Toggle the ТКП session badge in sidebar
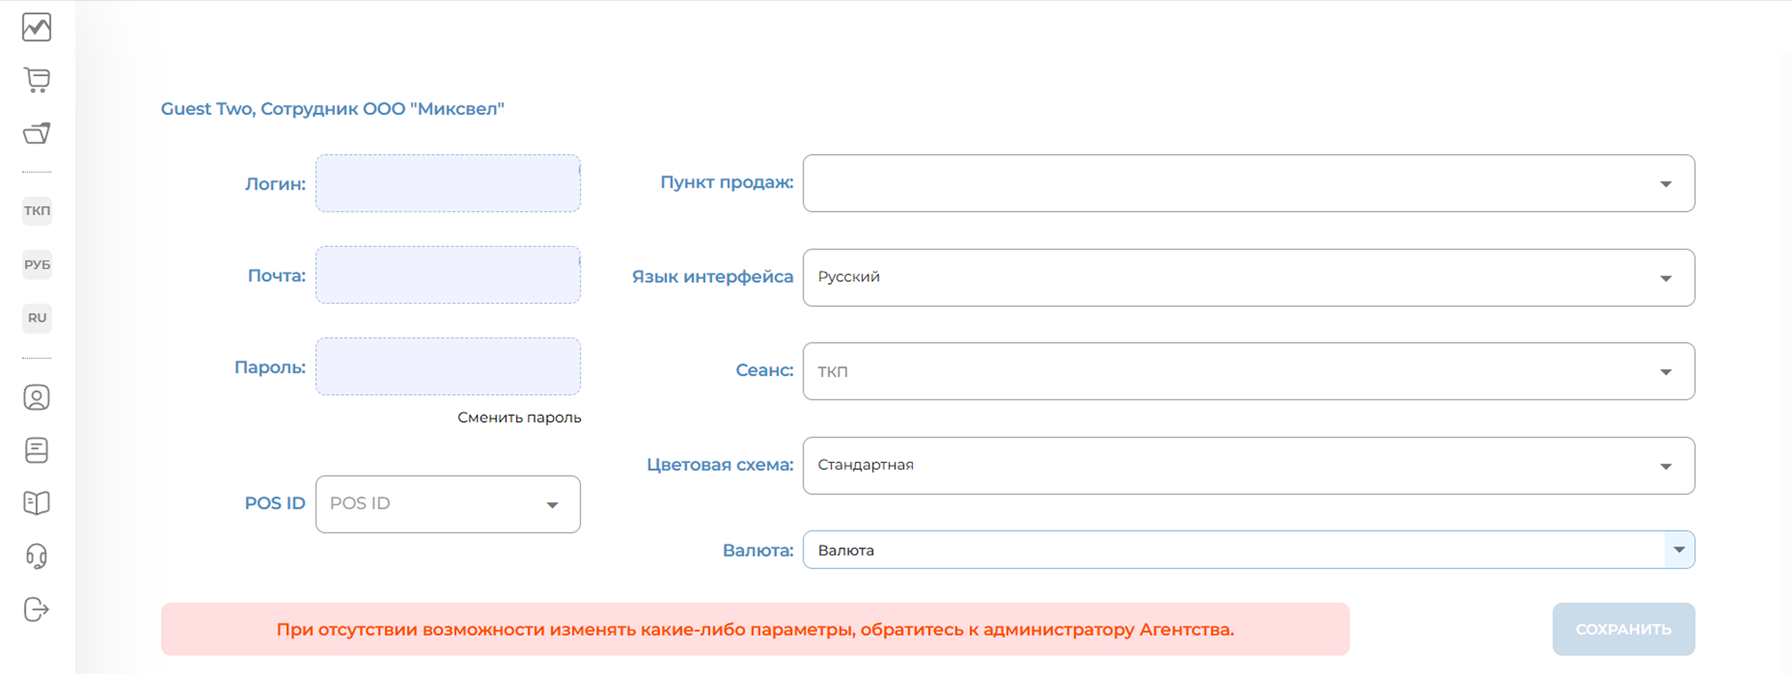1792x674 pixels. [x=37, y=211]
